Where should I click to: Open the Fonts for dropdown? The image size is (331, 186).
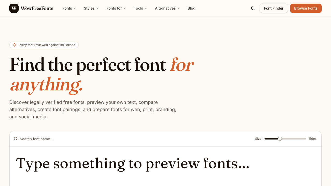pos(116,8)
